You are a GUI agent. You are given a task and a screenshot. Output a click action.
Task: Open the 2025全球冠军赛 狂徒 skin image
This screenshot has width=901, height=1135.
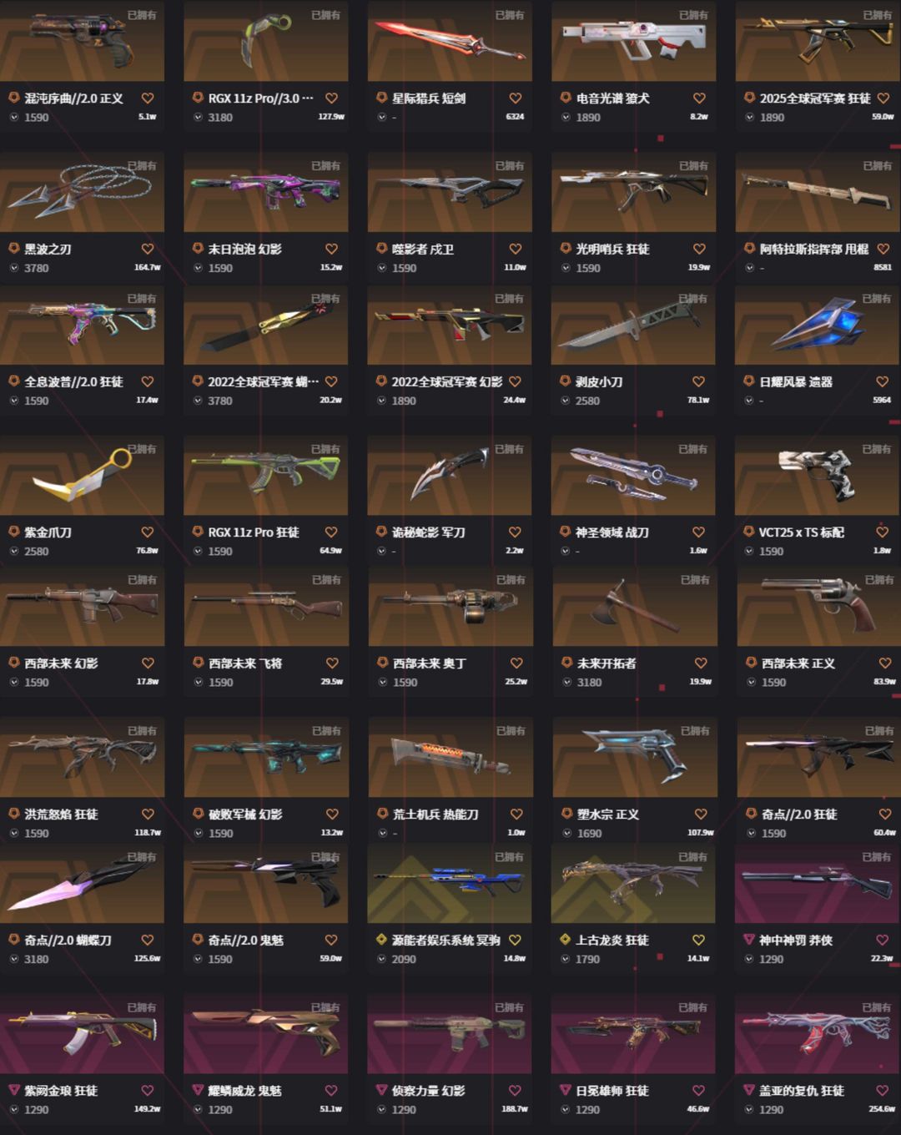click(x=818, y=40)
